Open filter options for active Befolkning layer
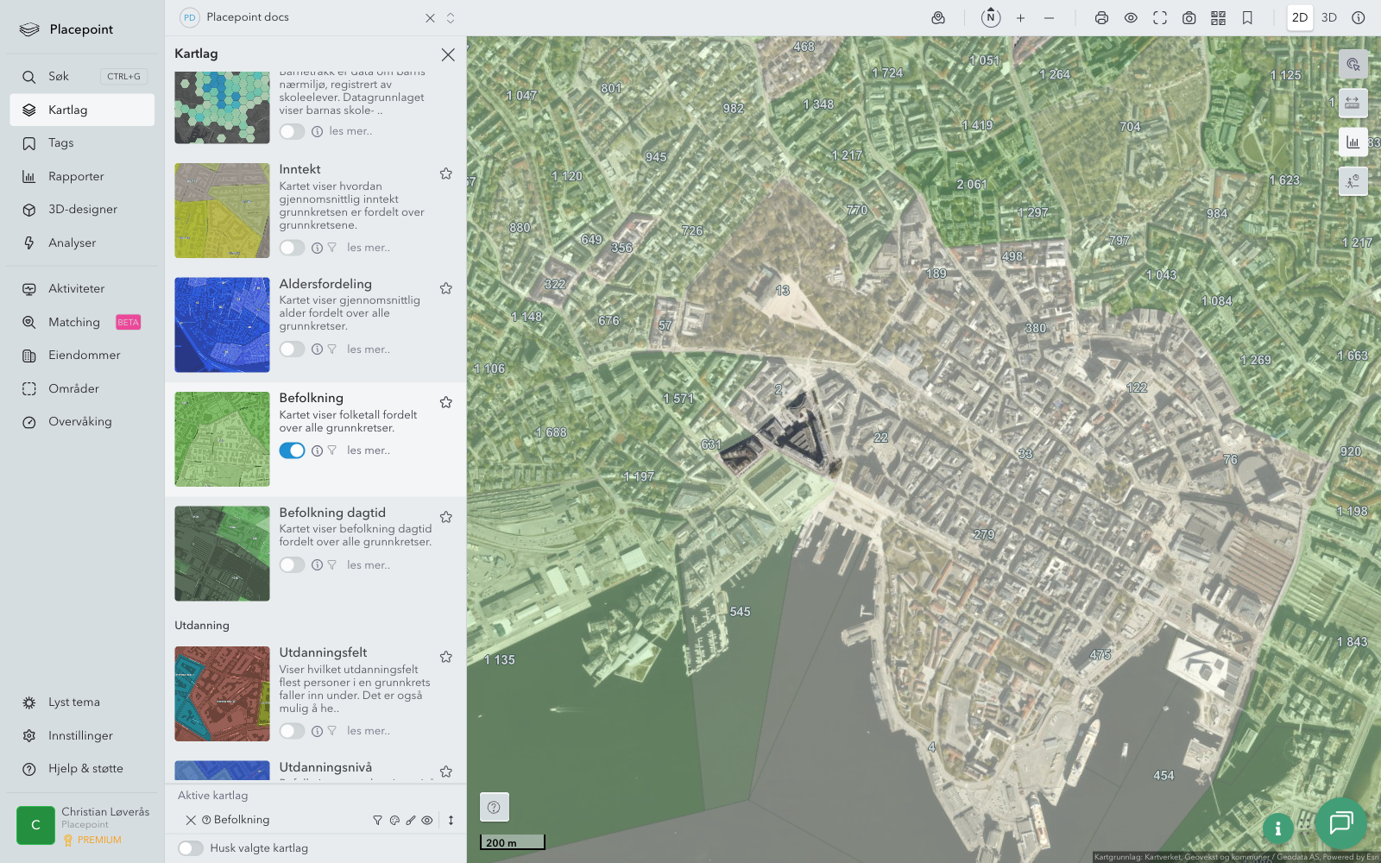Screen dimensions: 1381x863 coord(377,821)
